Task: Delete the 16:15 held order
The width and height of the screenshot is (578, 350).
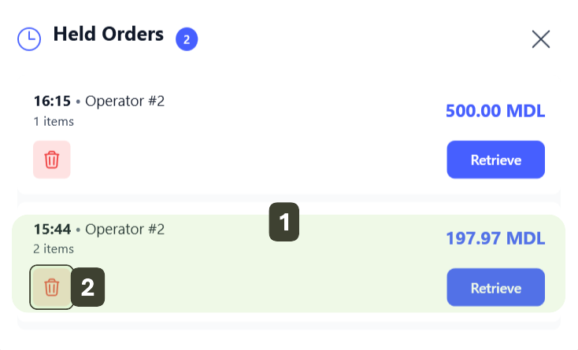Action: tap(52, 160)
